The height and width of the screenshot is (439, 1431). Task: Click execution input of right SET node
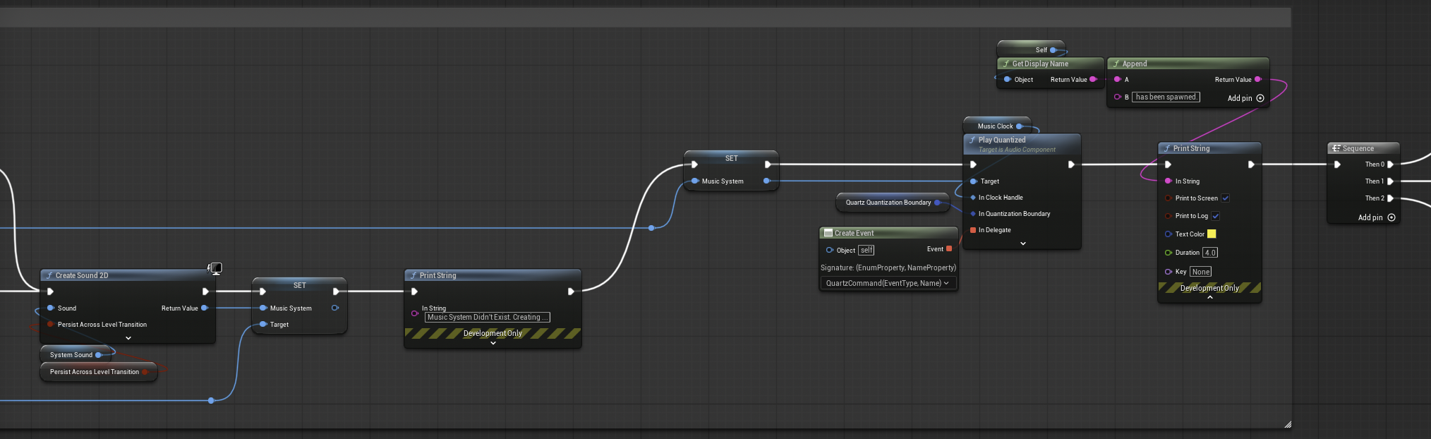click(x=694, y=164)
